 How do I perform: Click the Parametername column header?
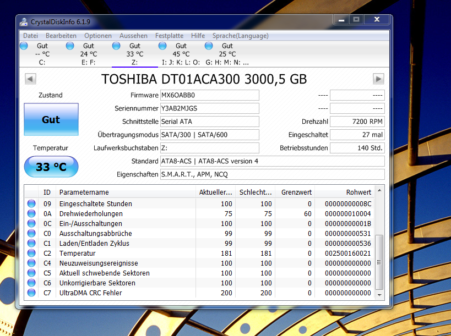pyautogui.click(x=126, y=192)
